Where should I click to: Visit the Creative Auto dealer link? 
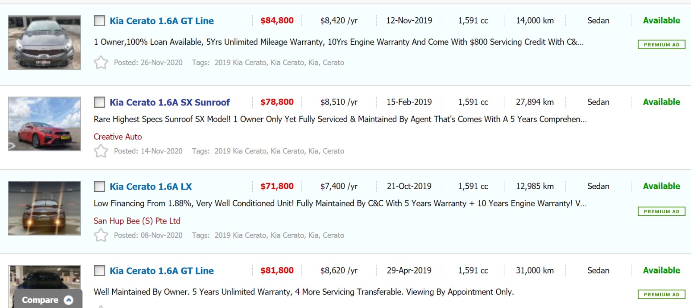pos(117,137)
